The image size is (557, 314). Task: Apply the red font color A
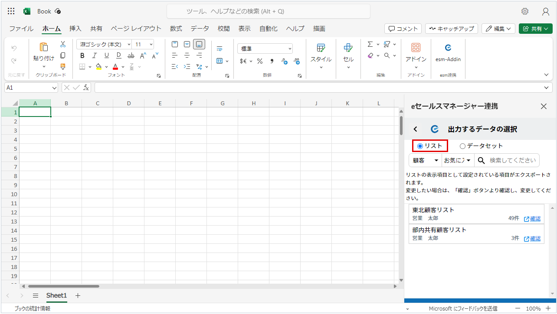point(115,67)
